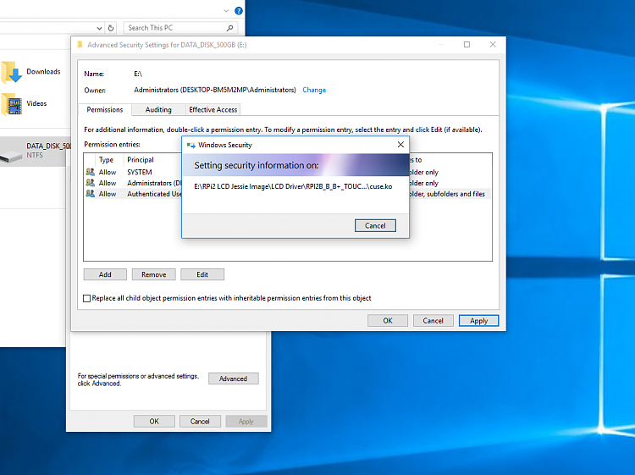Click the Administrators entry user-group icon
The width and height of the screenshot is (635, 475).
tap(91, 183)
